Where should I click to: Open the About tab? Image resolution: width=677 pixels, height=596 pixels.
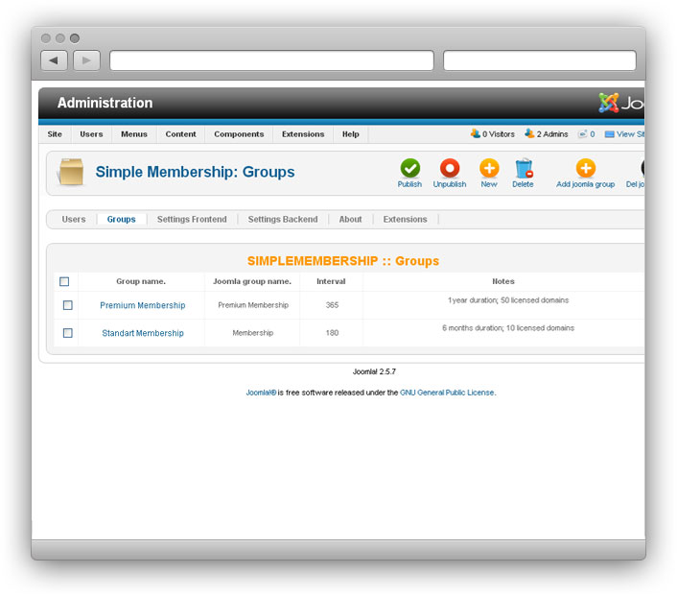[x=351, y=219]
